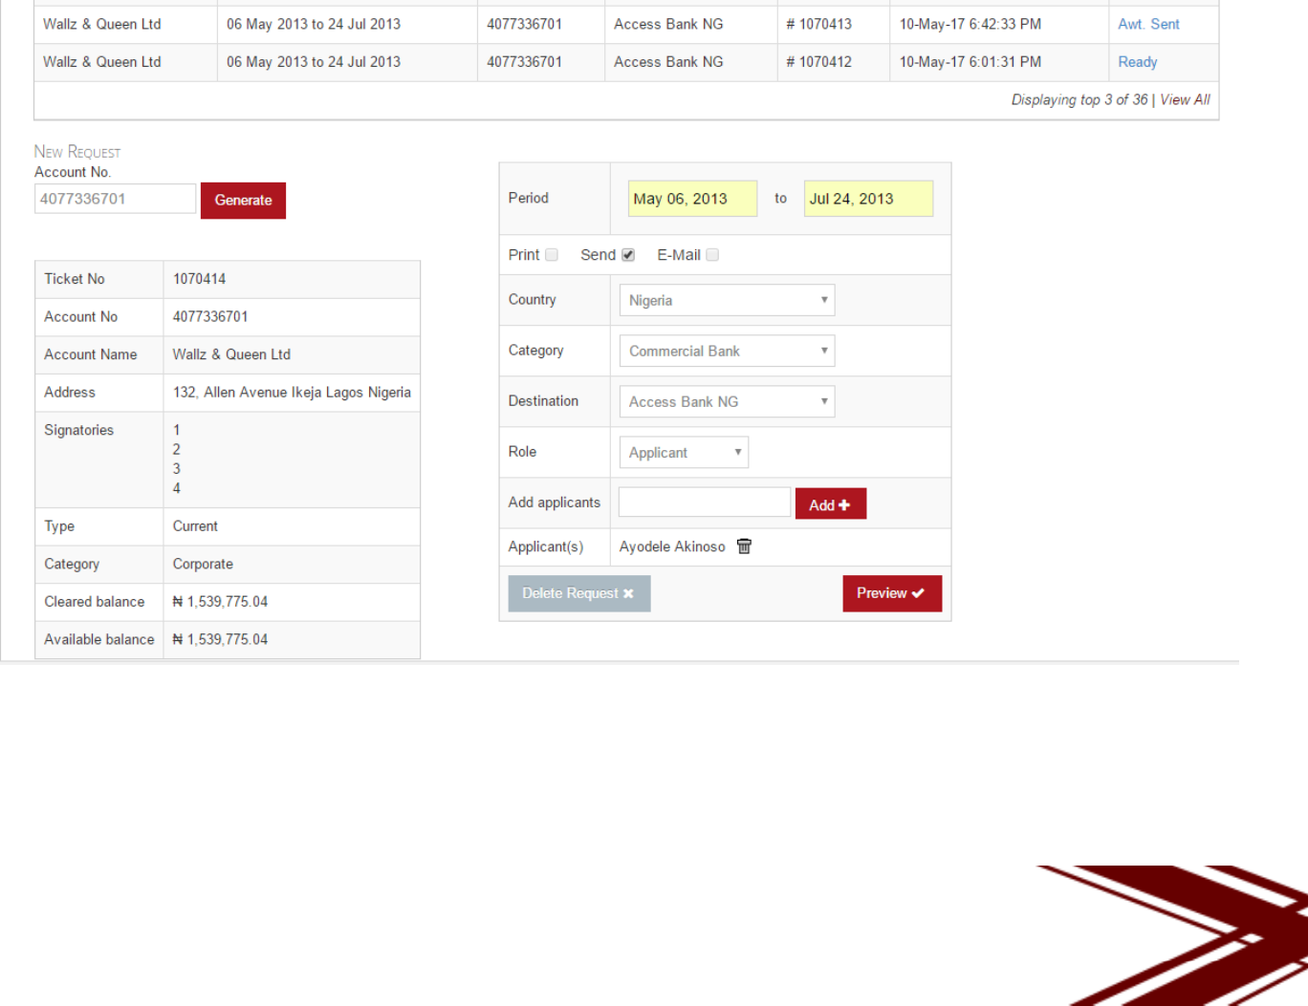Click Ticket No value 1070414
The height and width of the screenshot is (1006, 1308).
pyautogui.click(x=199, y=279)
